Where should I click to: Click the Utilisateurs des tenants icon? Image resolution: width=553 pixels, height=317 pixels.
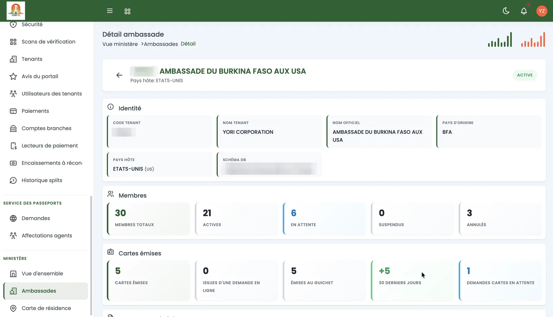pos(13,94)
